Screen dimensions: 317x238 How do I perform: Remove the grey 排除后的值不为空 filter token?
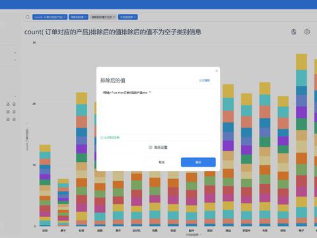tap(114, 17)
